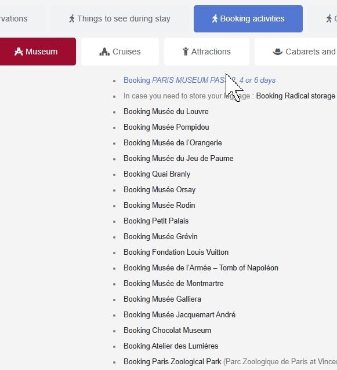Screen dimensions: 337x370
Task: Open Booking Fondation Louis Vuitton link
Action: pyautogui.click(x=176, y=252)
